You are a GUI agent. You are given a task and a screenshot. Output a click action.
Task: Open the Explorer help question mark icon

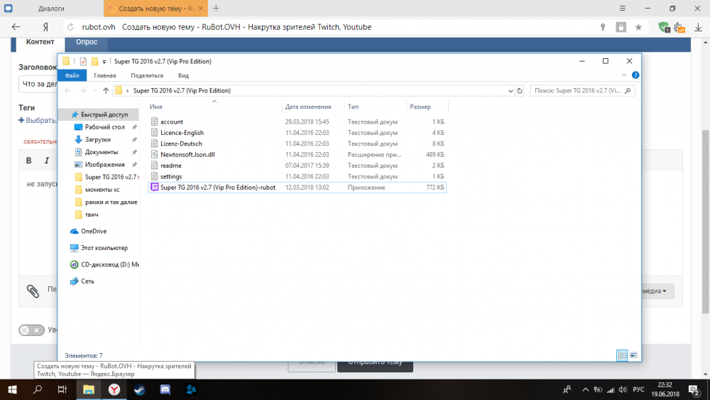click(635, 75)
